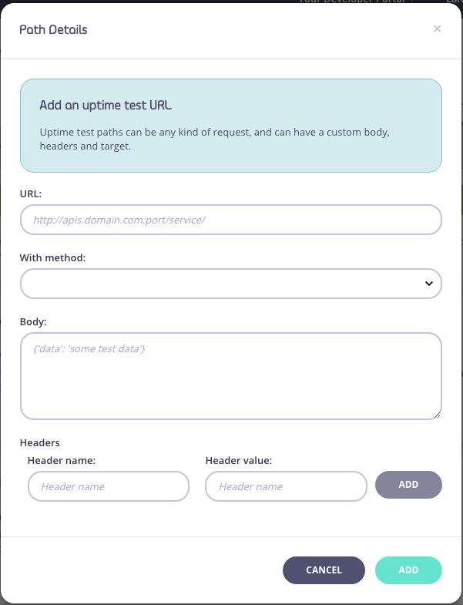The height and width of the screenshot is (605, 463).
Task: Click the Header value input
Action: pyautogui.click(x=286, y=486)
